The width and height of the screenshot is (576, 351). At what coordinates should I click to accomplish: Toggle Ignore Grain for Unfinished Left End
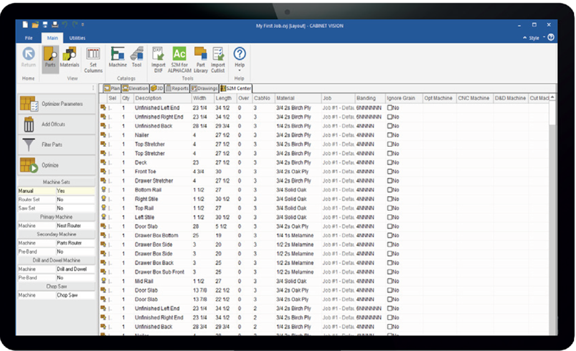tap(390, 108)
